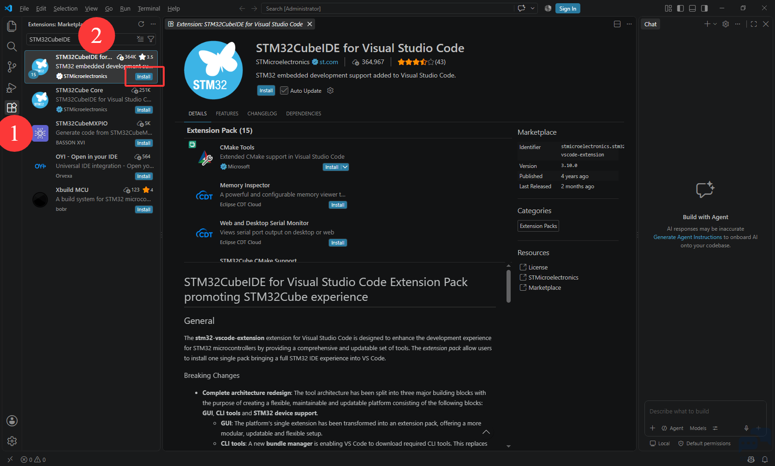Open the half-shaded hexagon icon beside Sign In
The image size is (775, 466).
coord(548,8)
